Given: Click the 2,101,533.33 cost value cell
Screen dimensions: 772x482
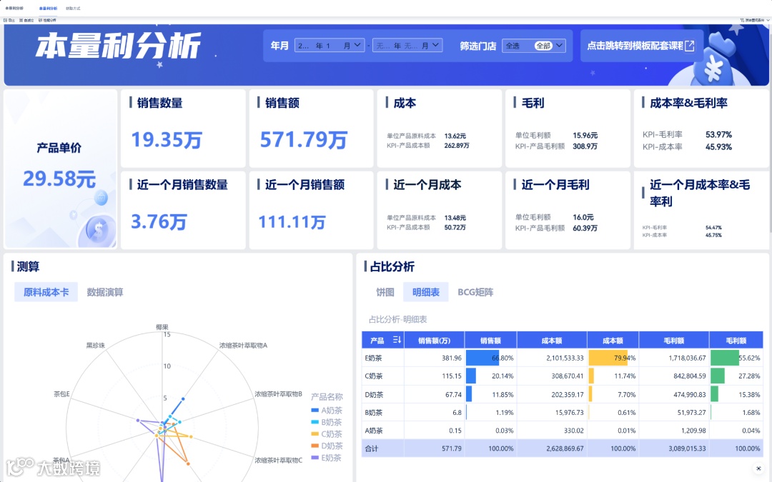Looking at the screenshot, I should 551,358.
